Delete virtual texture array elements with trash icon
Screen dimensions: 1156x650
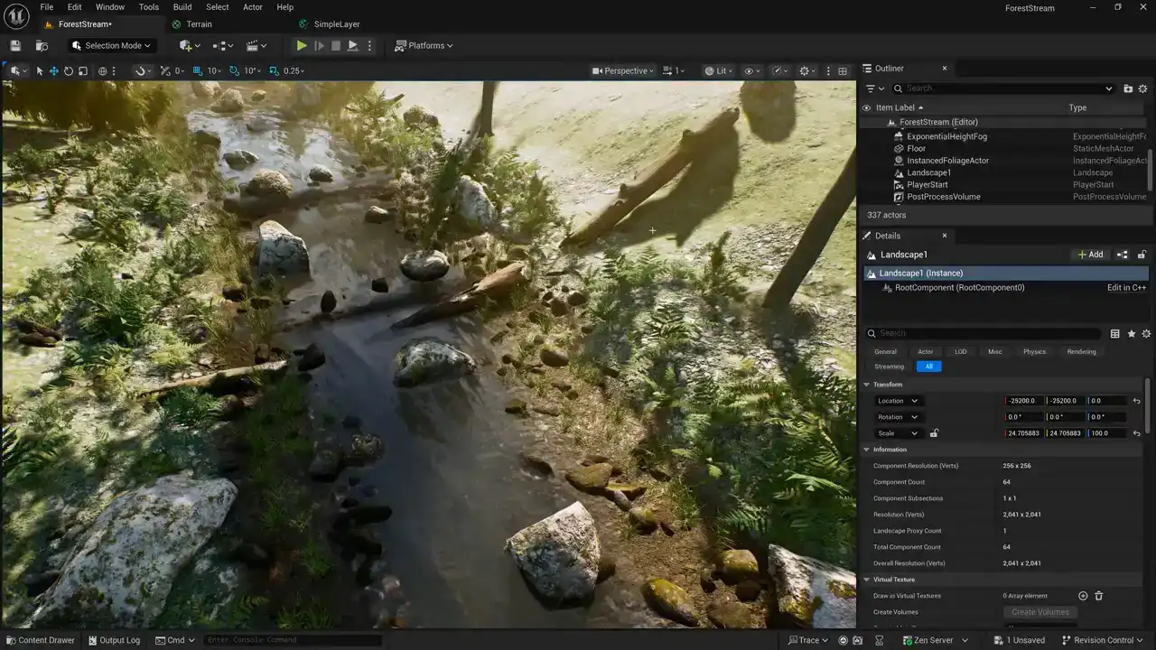coord(1099,596)
